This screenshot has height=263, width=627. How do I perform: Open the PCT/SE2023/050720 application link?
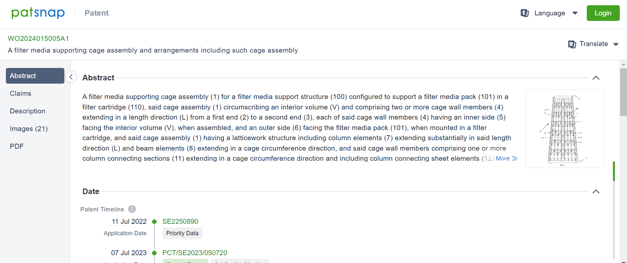pos(195,253)
